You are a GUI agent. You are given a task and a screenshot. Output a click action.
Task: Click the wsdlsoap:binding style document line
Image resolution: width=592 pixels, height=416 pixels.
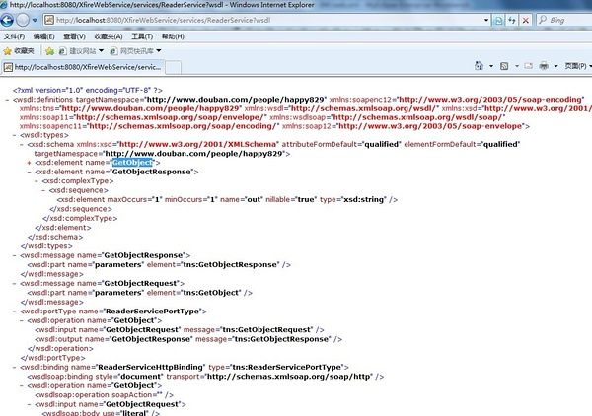[205, 377]
